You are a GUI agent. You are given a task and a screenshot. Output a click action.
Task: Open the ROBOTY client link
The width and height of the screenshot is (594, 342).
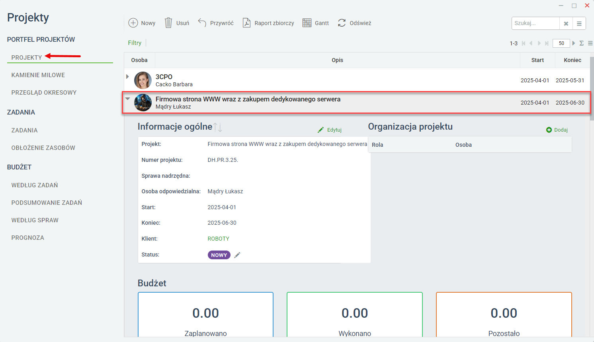[x=219, y=239]
